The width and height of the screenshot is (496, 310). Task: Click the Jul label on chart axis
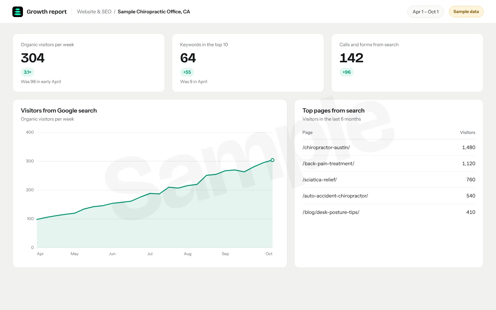pos(150,254)
